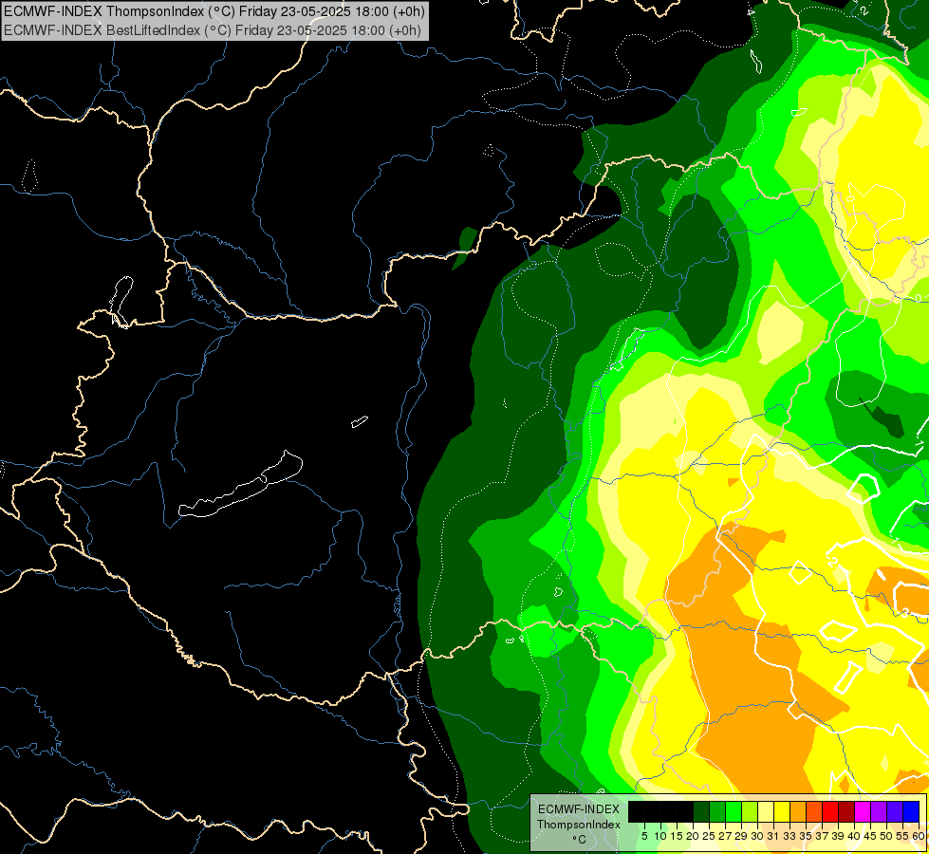Screen dimensions: 929x854
Task: Select the indigo 50-55 legend swatch
Action: pyautogui.click(x=895, y=811)
